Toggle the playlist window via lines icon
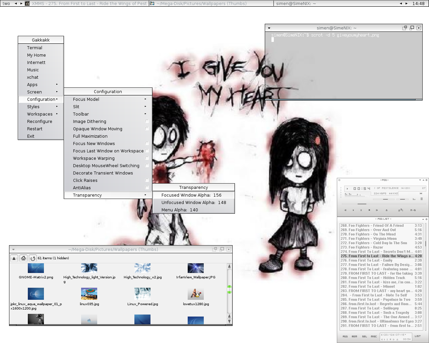This screenshot has height=343, width=429. pyautogui.click(x=422, y=199)
